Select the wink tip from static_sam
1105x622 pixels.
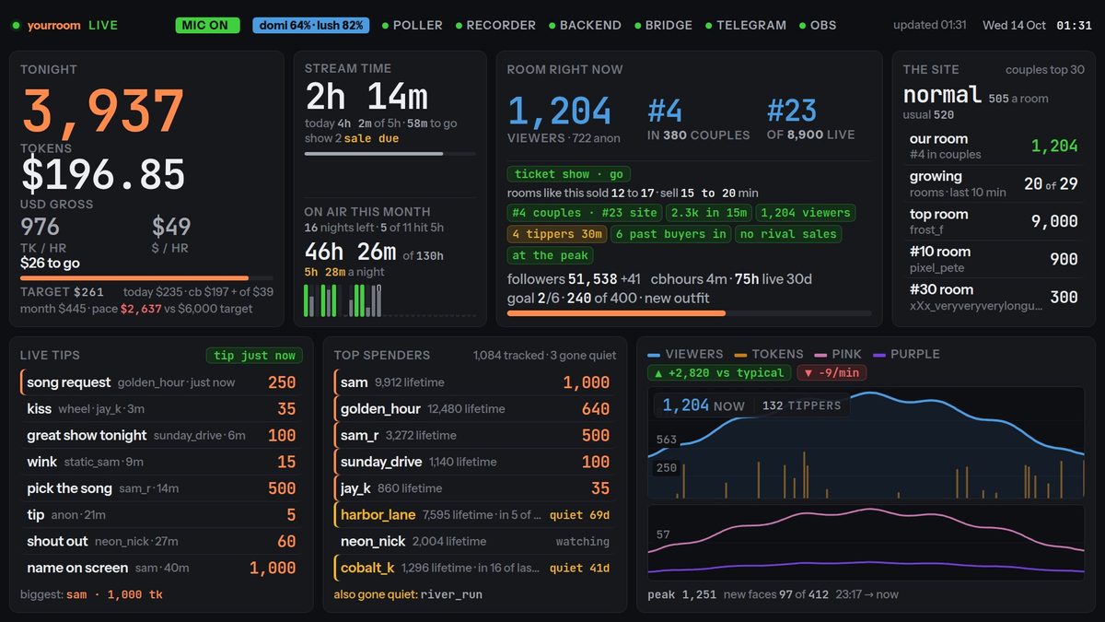point(160,462)
